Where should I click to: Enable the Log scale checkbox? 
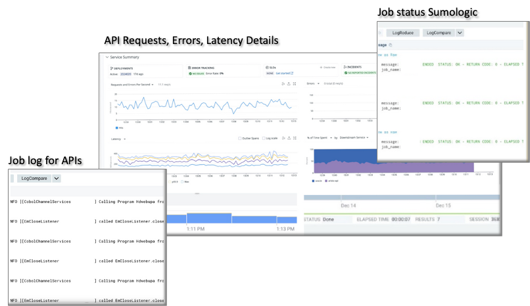tap(264, 139)
